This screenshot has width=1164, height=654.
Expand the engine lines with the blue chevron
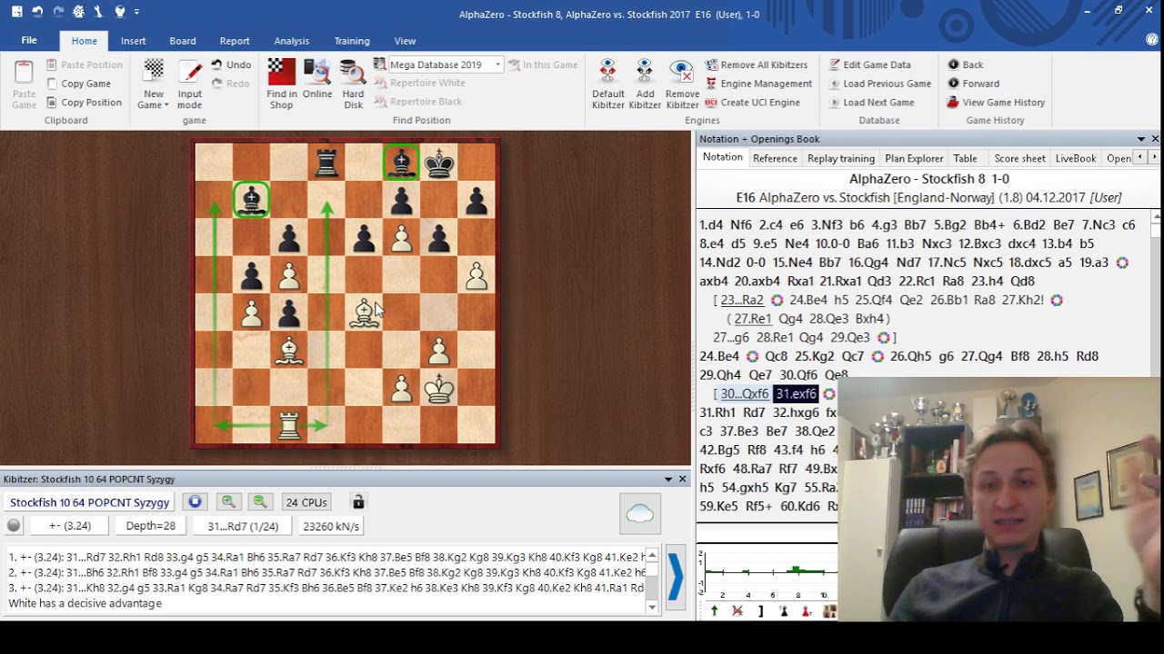676,577
